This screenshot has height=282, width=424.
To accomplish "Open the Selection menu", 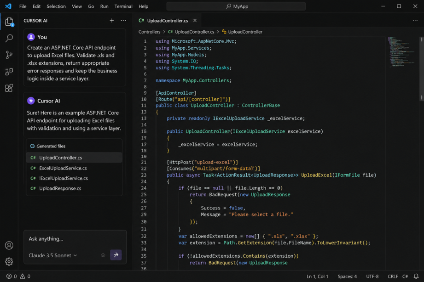I will pos(56,6).
